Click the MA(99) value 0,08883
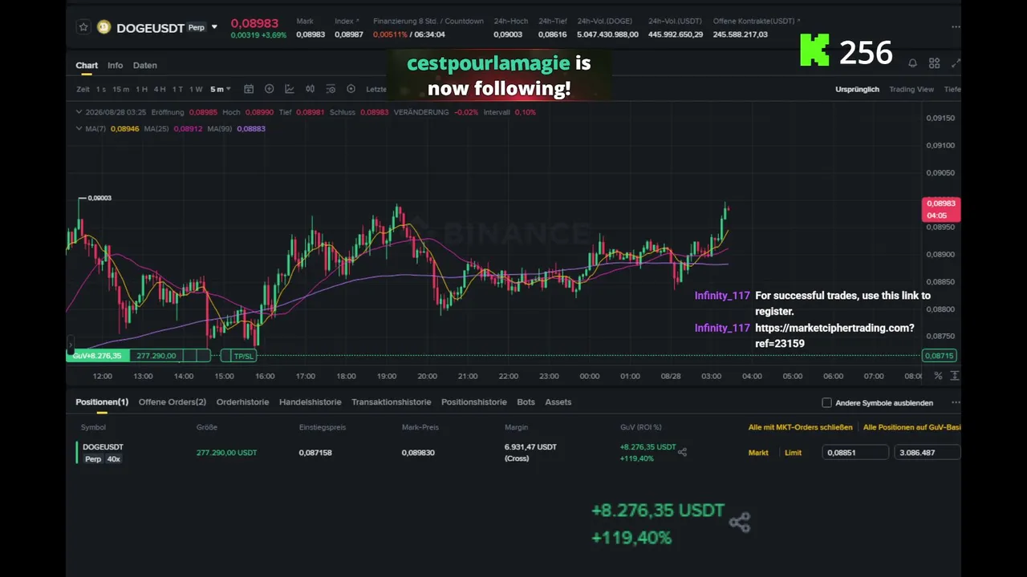Image resolution: width=1027 pixels, height=577 pixels. click(251, 128)
